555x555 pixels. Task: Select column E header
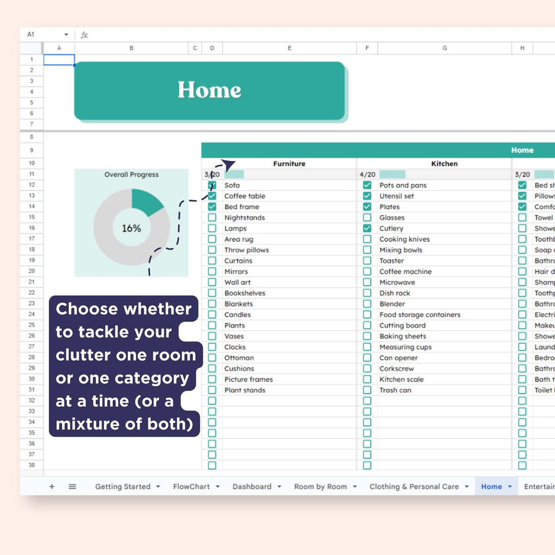(x=289, y=48)
